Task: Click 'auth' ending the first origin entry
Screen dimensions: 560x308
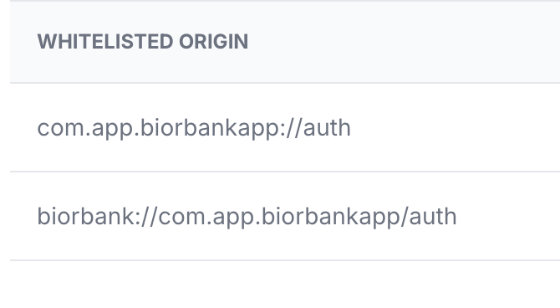Action: pyautogui.click(x=327, y=128)
